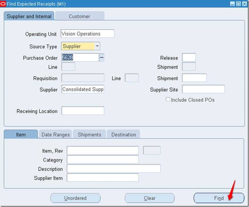
Task: Click the Operating Unit label
Action: (x=41, y=34)
